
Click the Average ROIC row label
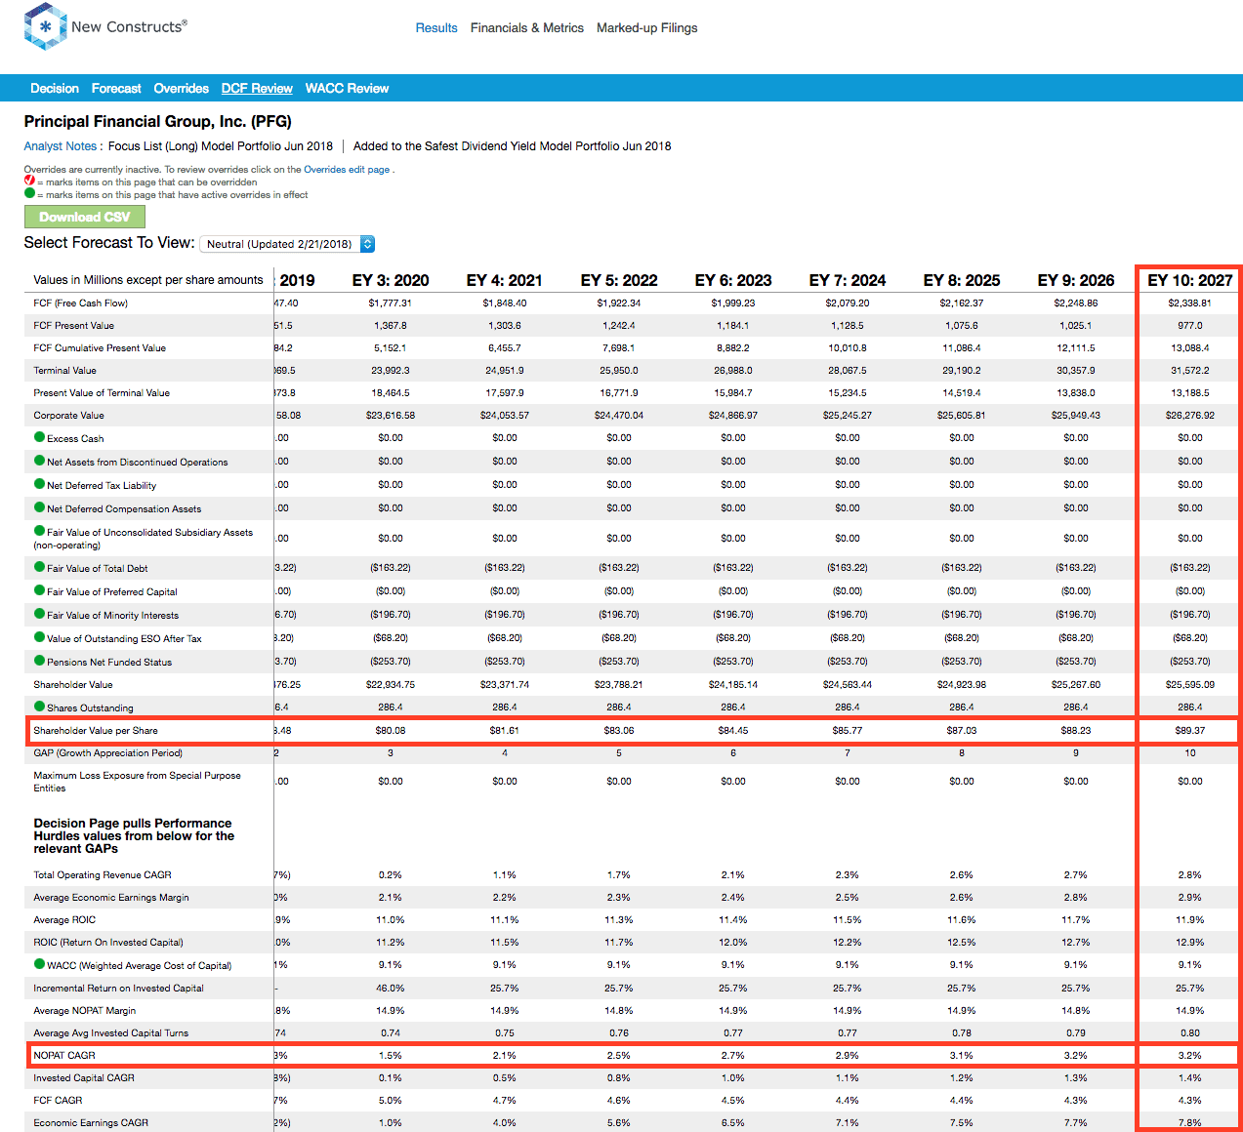[x=64, y=919]
